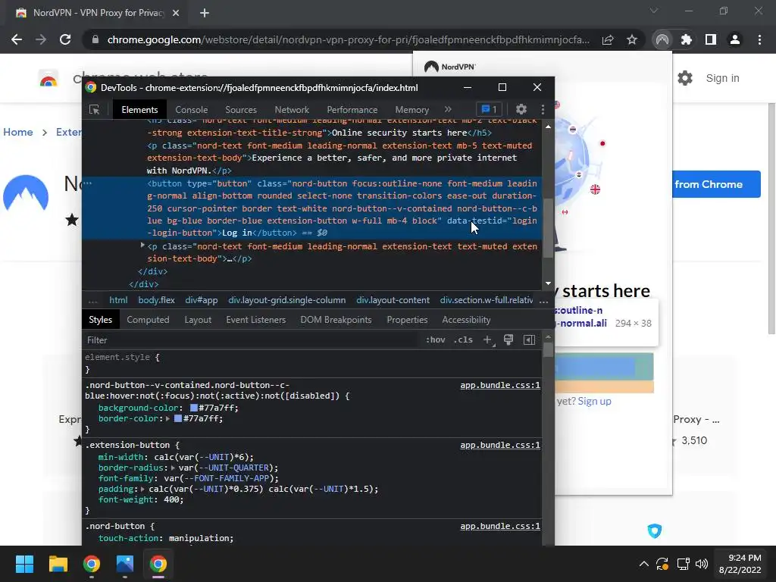Switch to the Performance tab
This screenshot has height=582, width=776.
click(x=352, y=110)
